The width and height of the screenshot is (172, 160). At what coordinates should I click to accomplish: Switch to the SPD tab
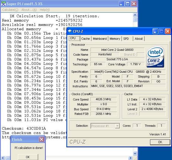point(127,39)
